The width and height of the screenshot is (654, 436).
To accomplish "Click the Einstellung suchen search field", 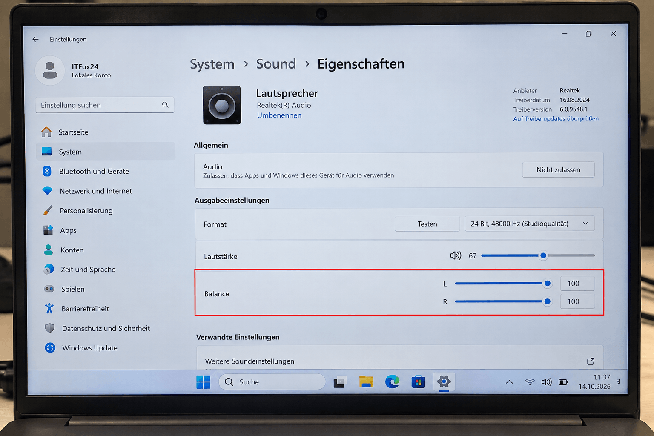I will coord(105,105).
